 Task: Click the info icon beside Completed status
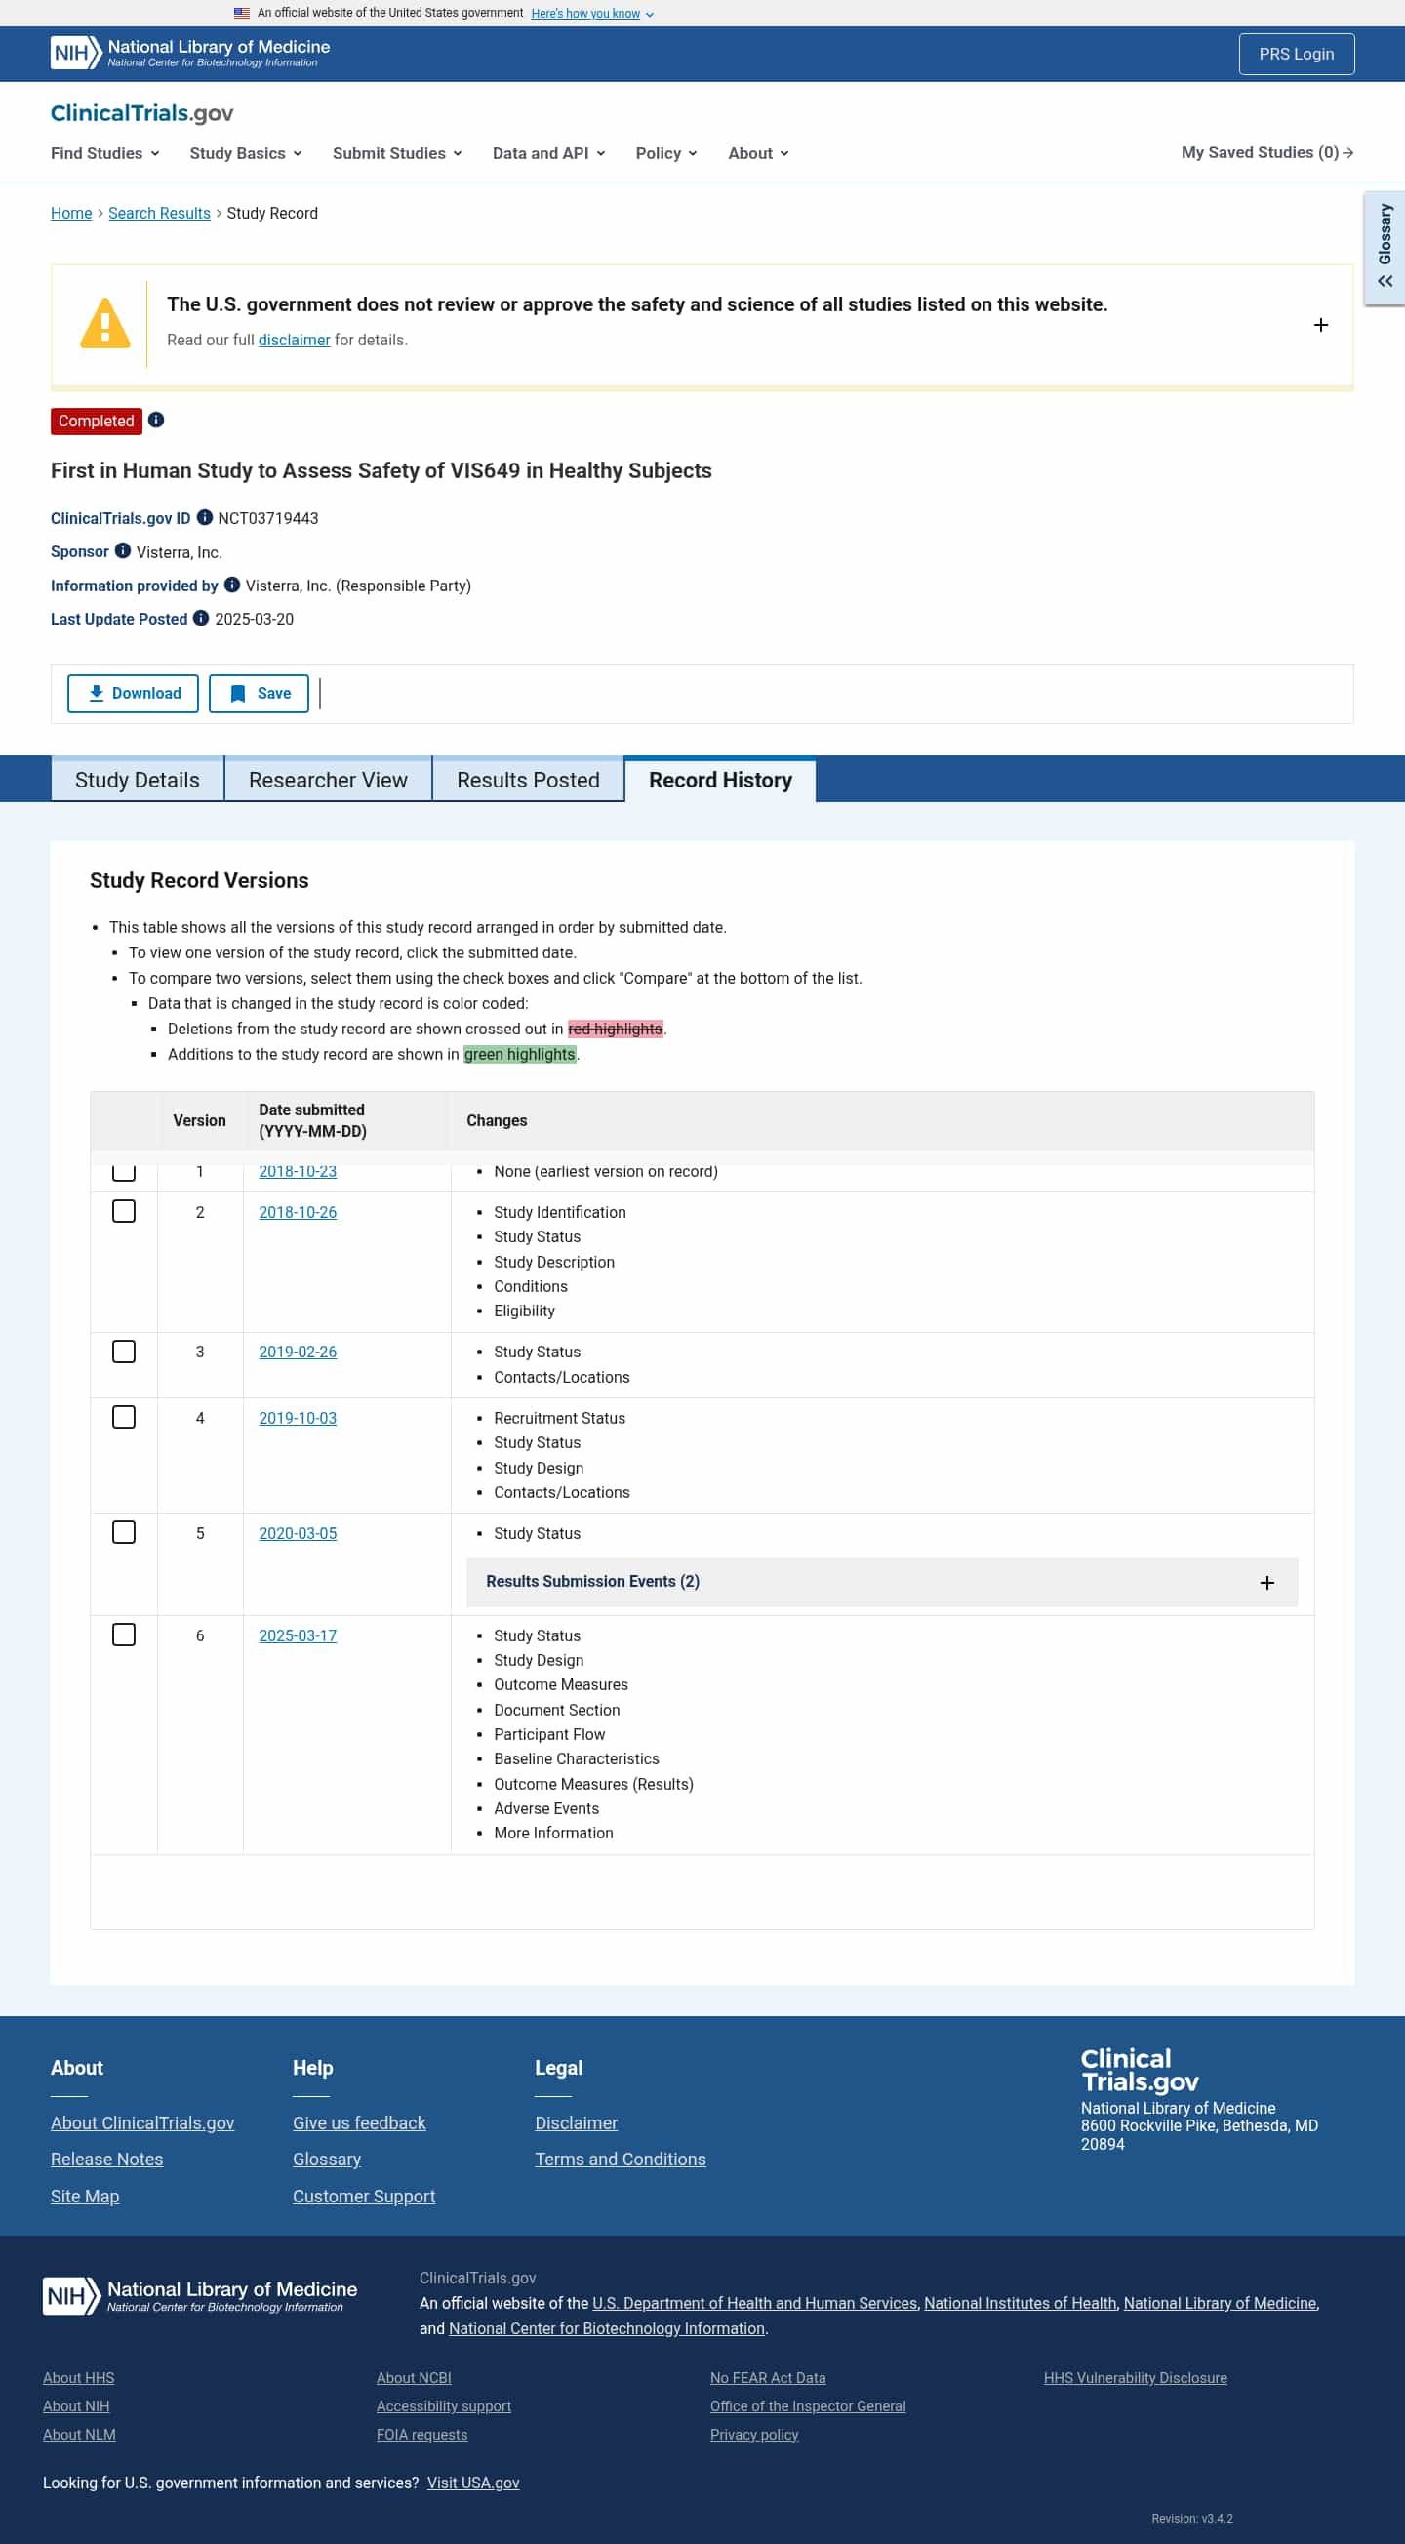click(x=156, y=420)
